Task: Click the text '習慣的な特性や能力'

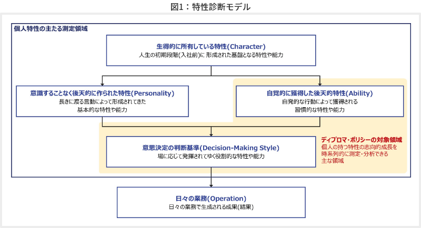Action: coord(319,110)
